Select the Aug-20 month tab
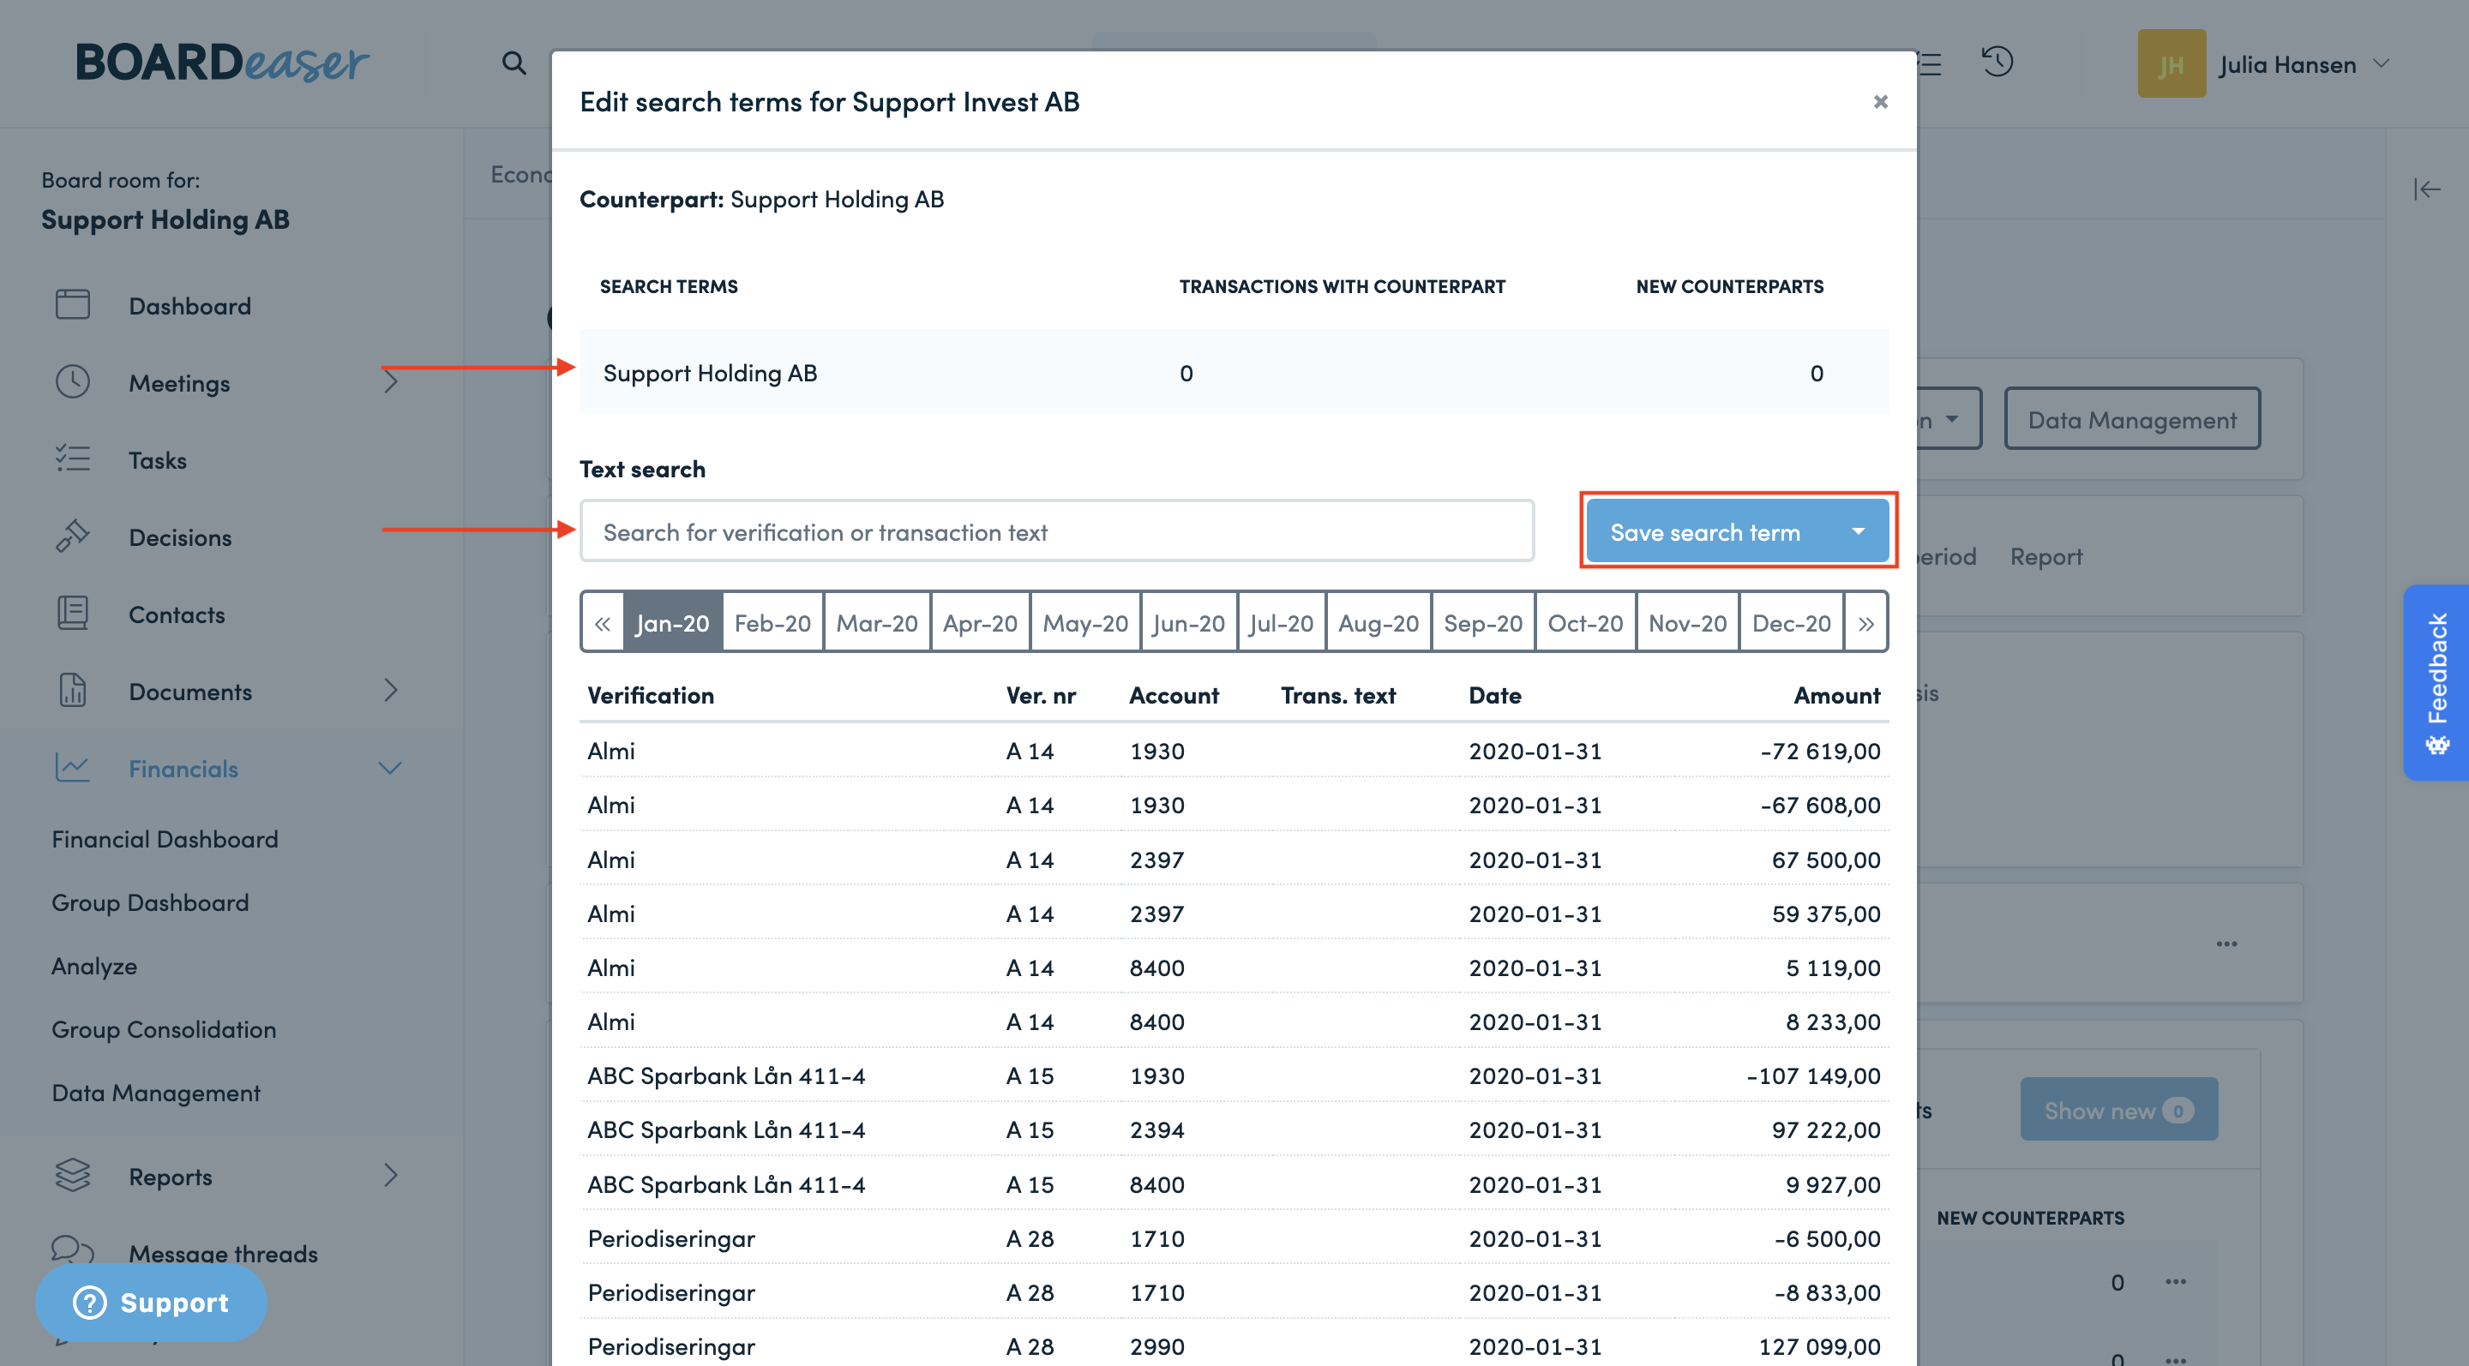 pos(1379,624)
